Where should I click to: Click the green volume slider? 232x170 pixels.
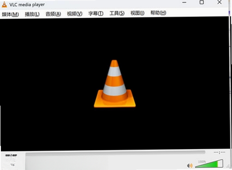(x=209, y=164)
